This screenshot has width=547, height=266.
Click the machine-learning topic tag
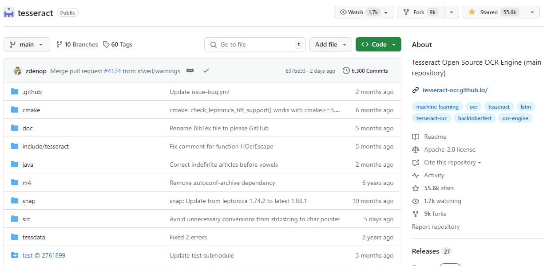pos(437,106)
